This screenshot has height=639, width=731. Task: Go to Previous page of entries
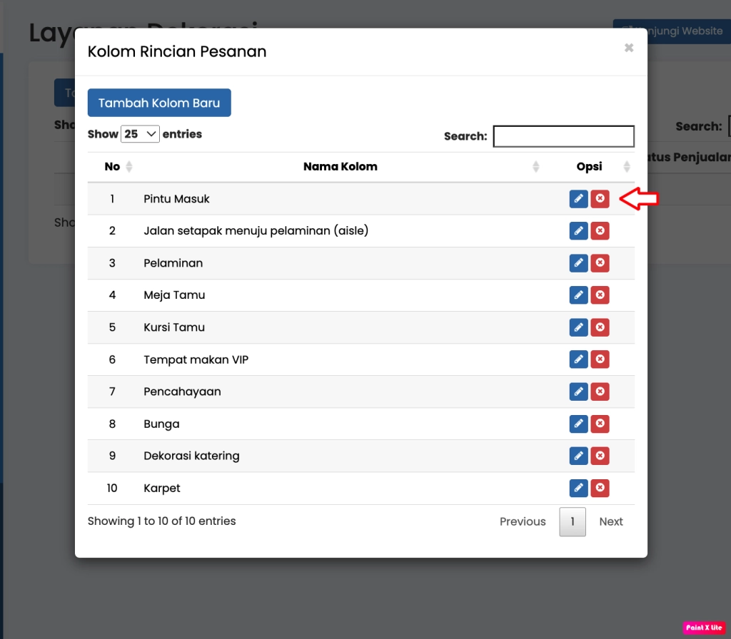click(x=523, y=521)
